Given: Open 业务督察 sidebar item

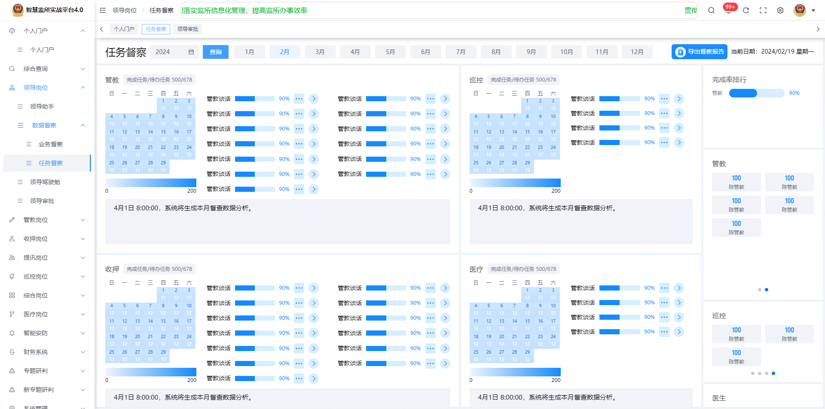Looking at the screenshot, I should tap(47, 144).
